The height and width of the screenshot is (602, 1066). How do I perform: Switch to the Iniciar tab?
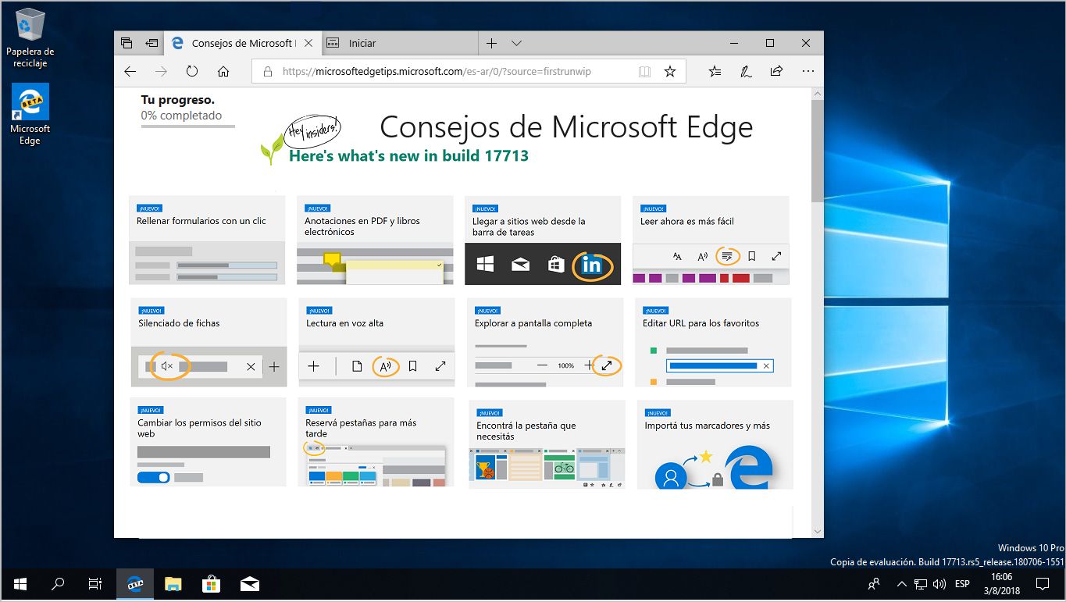pyautogui.click(x=398, y=43)
